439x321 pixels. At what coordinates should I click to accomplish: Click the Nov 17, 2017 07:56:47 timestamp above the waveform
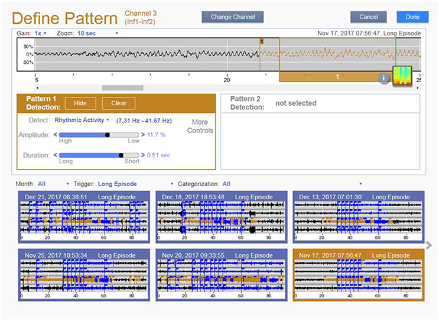pyautogui.click(x=349, y=33)
